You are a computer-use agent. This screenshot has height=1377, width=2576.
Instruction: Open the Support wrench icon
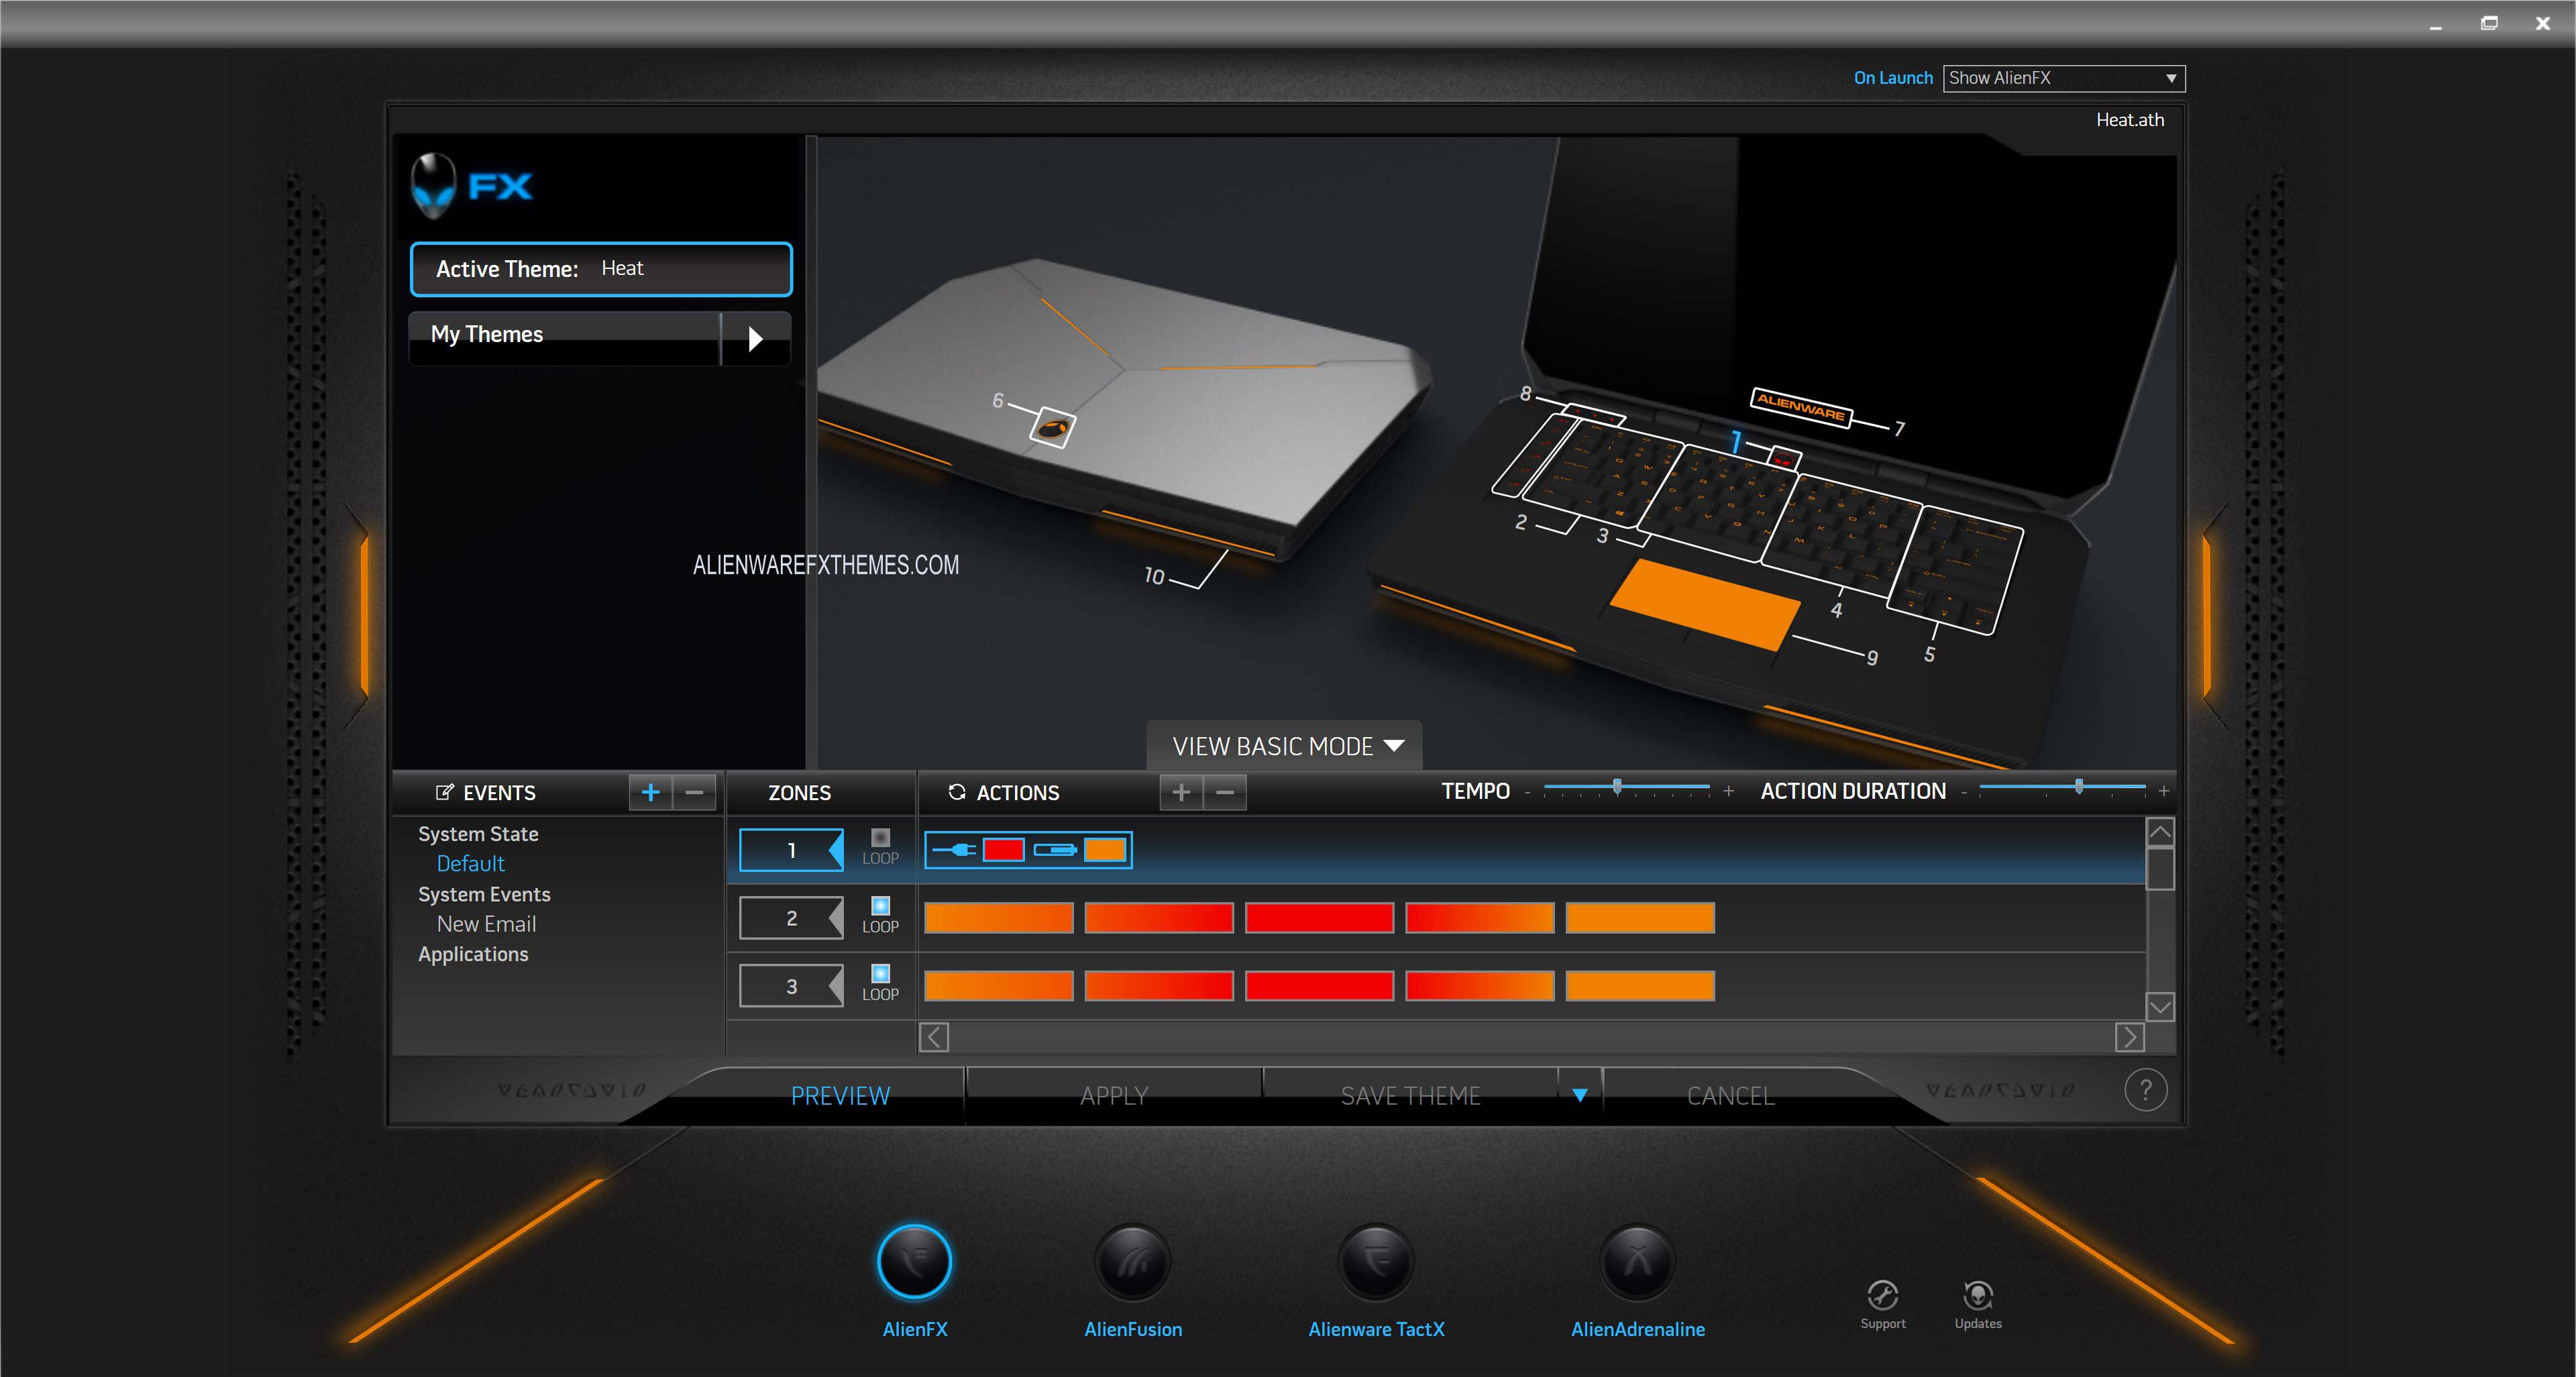(1883, 1295)
